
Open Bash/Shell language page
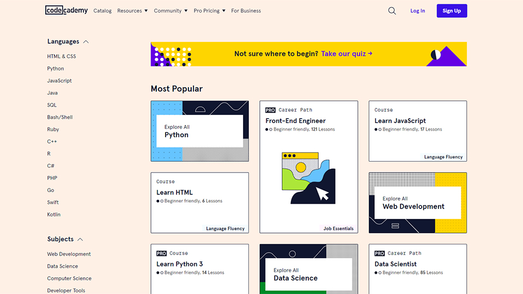[60, 117]
